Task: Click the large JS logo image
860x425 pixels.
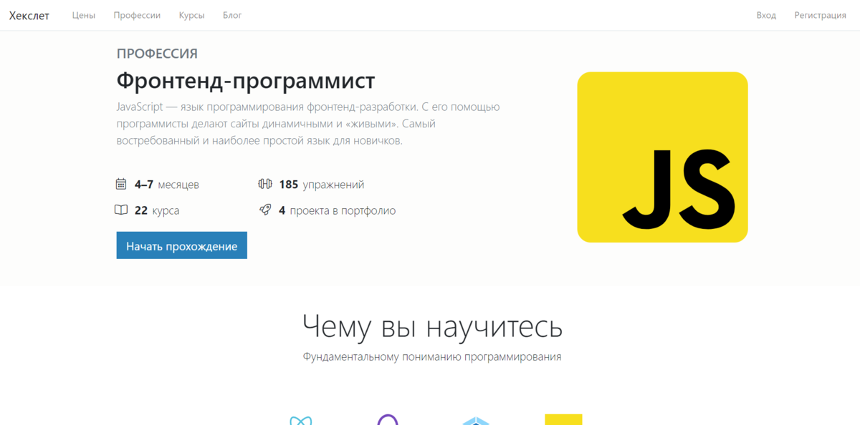Action: (662, 157)
